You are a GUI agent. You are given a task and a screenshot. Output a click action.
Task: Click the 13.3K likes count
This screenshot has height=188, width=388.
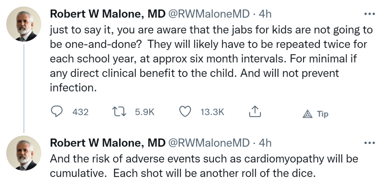pos(212,112)
